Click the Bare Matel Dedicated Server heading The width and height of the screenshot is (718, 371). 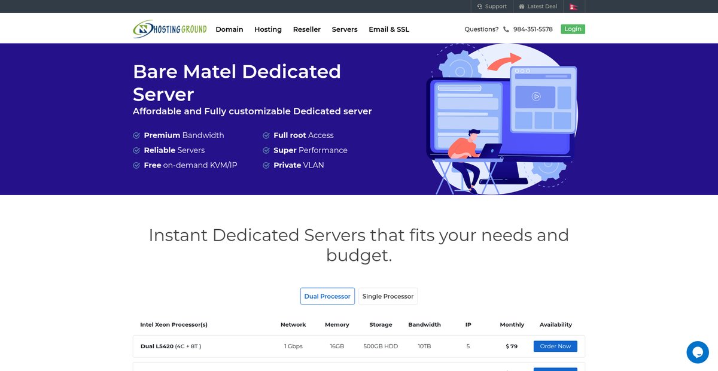(x=237, y=83)
